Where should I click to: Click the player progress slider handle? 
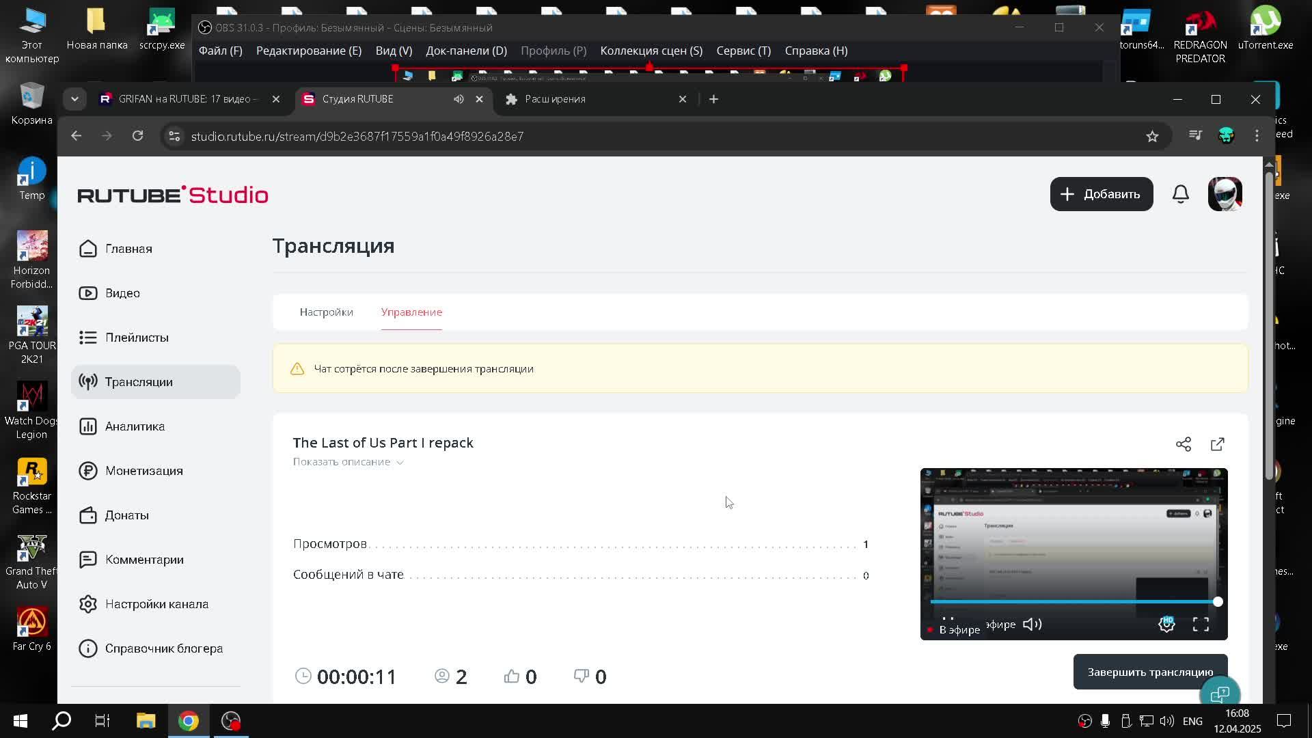[1218, 602]
